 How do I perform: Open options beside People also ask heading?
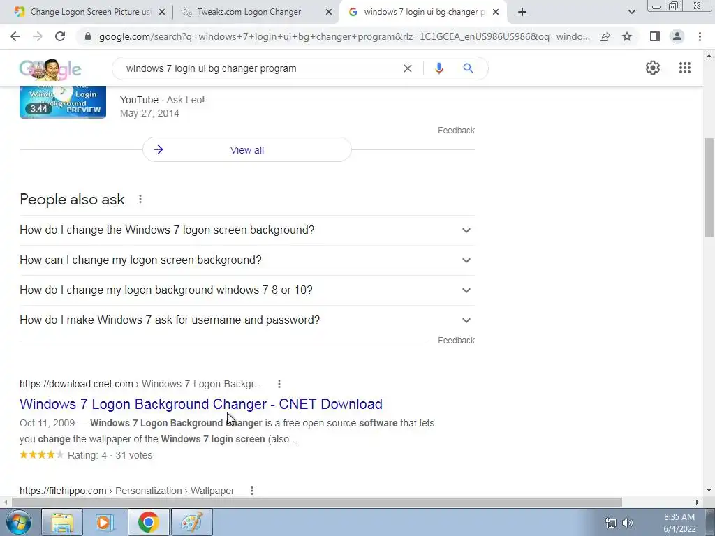coord(140,199)
